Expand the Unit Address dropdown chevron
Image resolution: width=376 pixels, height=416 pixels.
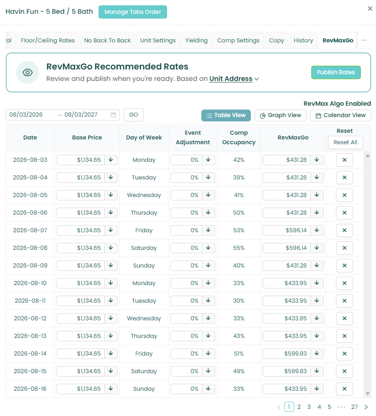pos(257,79)
